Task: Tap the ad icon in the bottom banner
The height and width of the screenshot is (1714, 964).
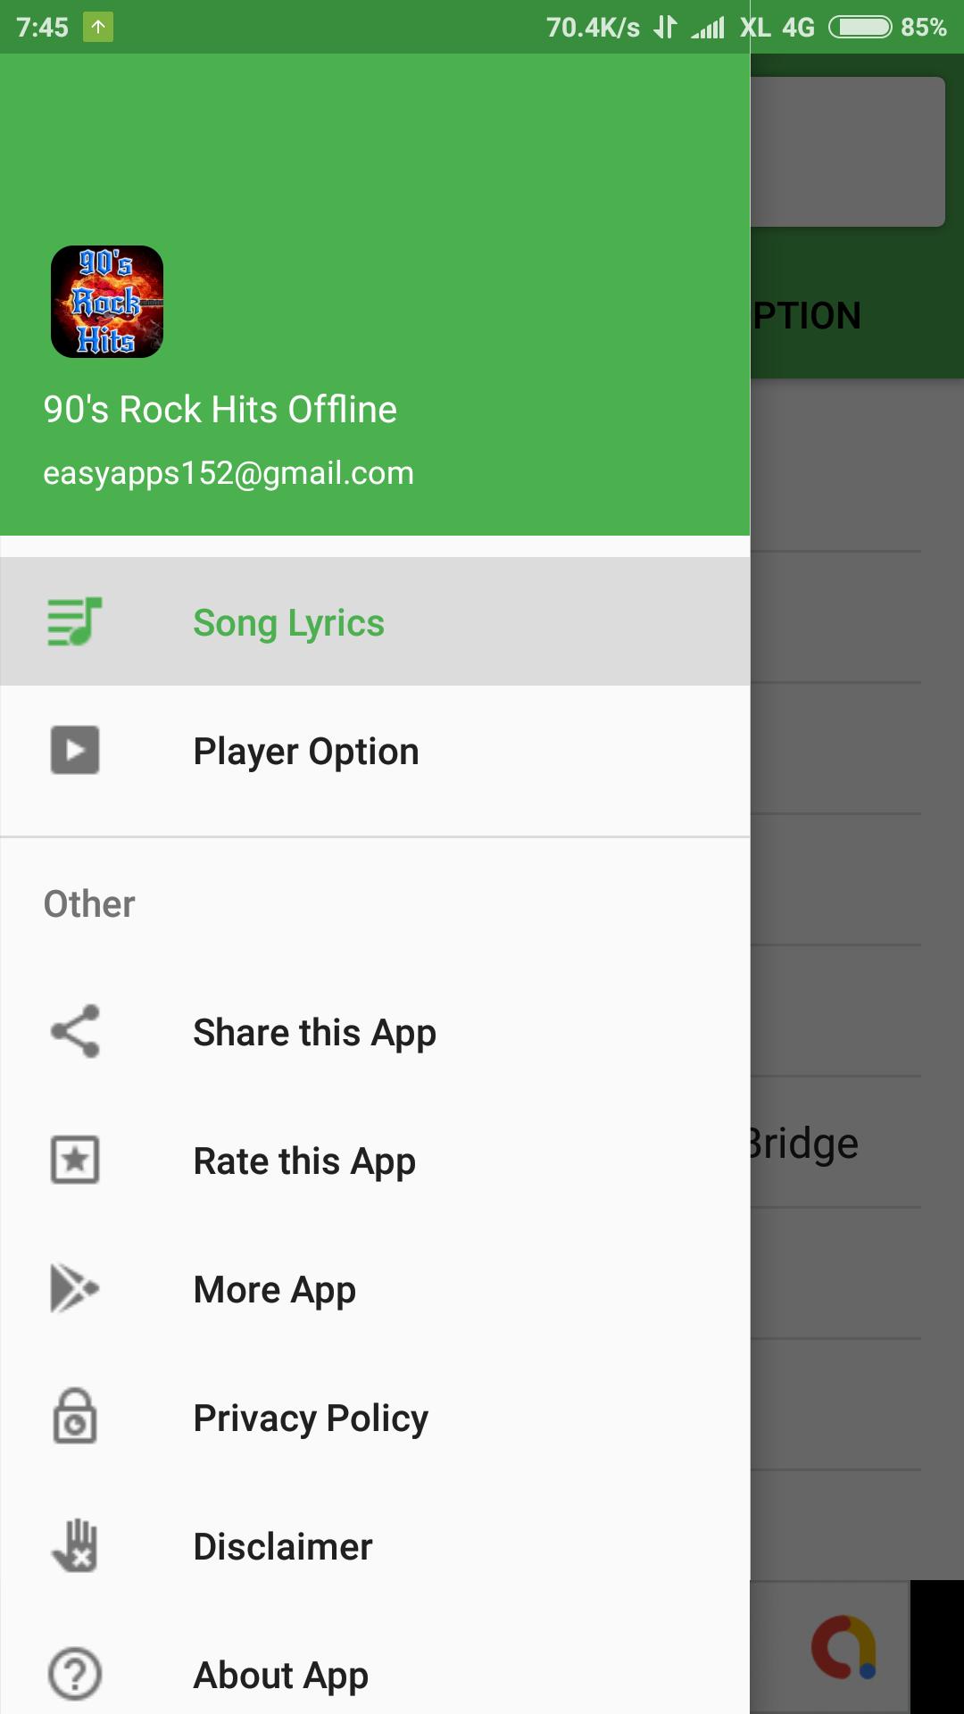Action: pos(843,1647)
